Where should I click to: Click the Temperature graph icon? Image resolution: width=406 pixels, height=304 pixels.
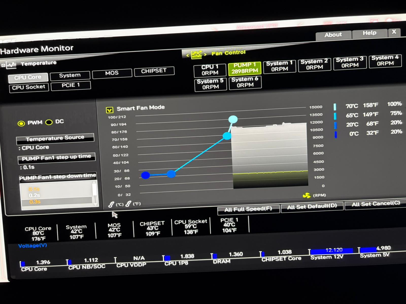pyautogui.click(x=11, y=65)
